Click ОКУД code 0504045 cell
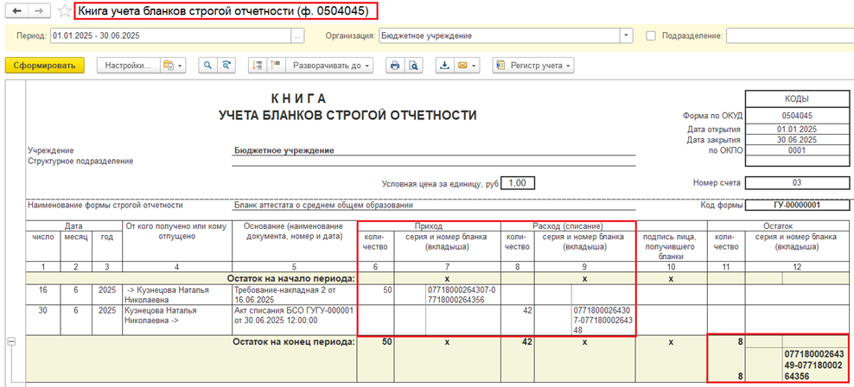 (797, 116)
